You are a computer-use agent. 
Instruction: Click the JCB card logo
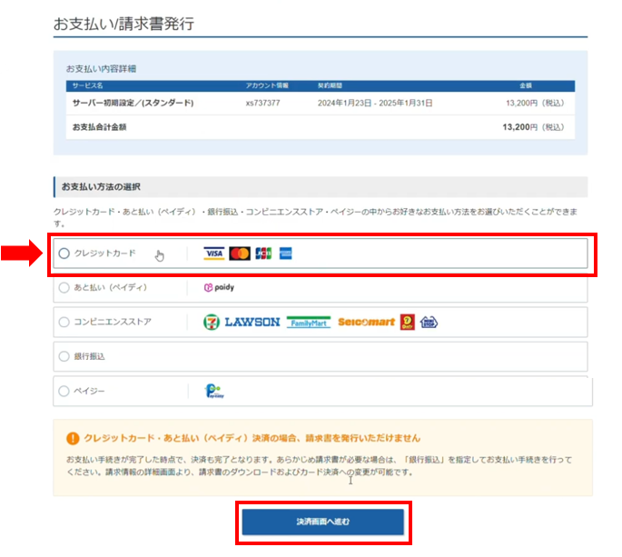[264, 254]
